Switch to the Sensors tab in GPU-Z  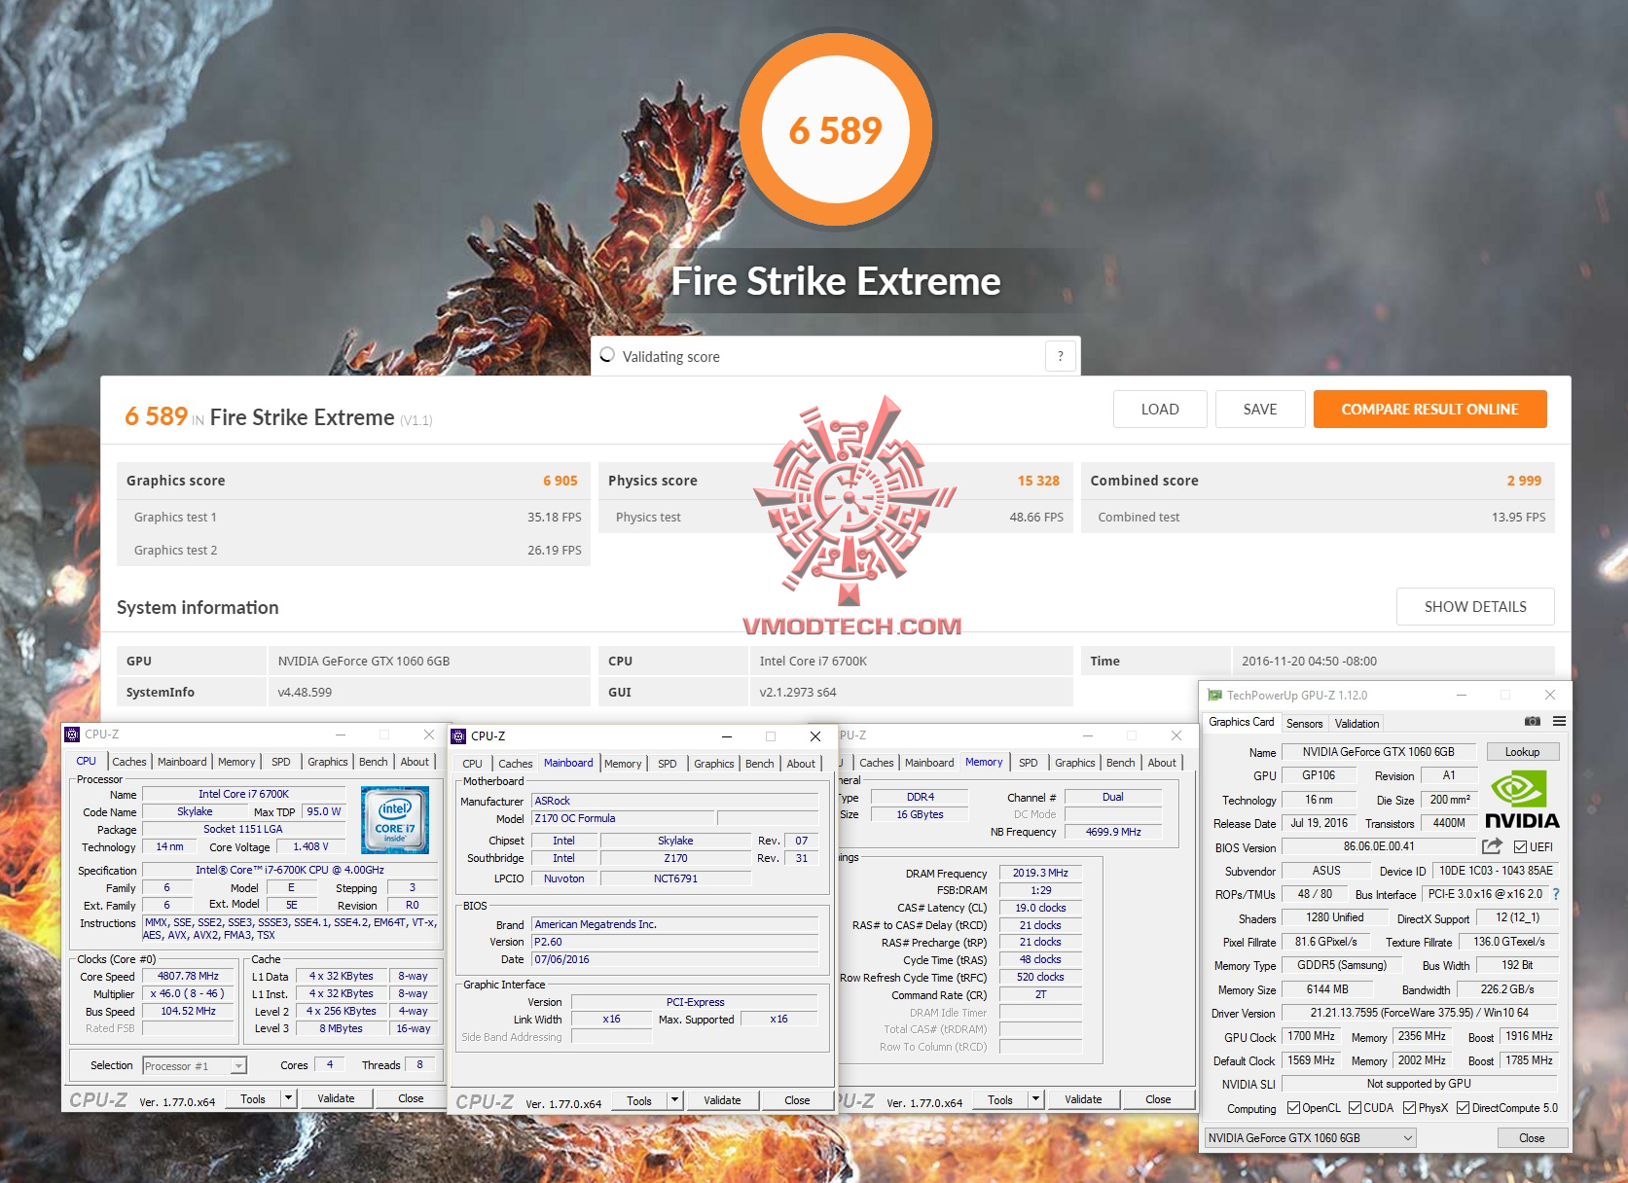(x=1304, y=723)
